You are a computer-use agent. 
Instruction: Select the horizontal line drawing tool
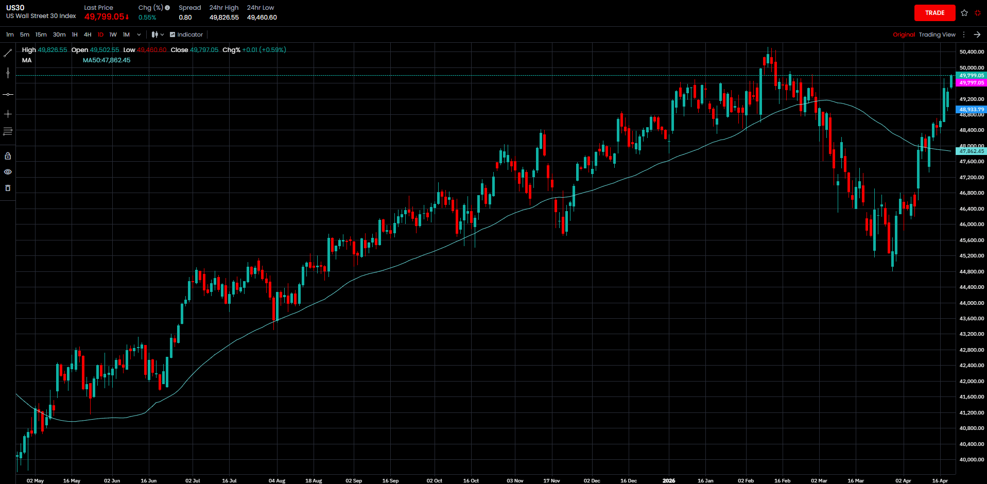pos(8,94)
